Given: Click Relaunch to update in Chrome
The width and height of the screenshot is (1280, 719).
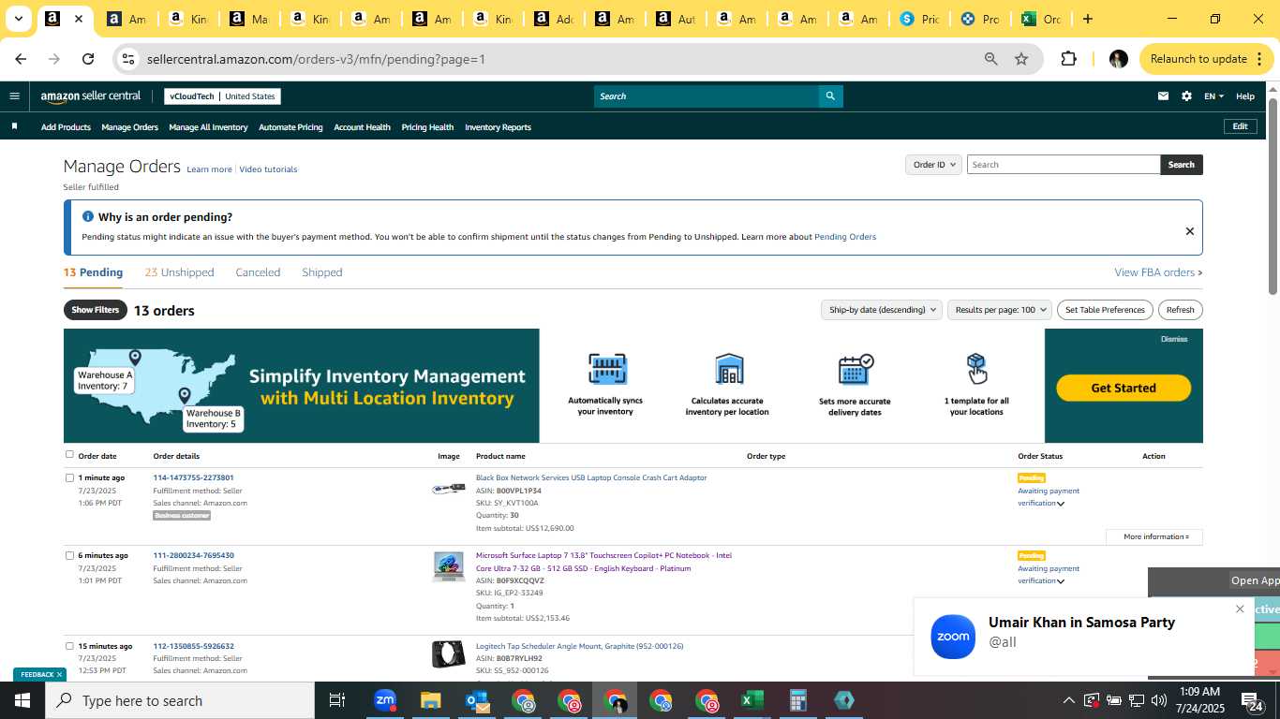Looking at the screenshot, I should pos(1207,59).
